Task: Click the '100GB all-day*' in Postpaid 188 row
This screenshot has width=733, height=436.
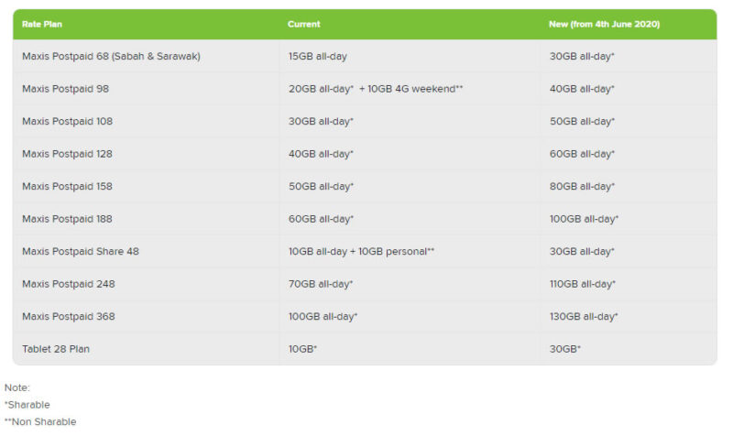Action: (x=584, y=219)
